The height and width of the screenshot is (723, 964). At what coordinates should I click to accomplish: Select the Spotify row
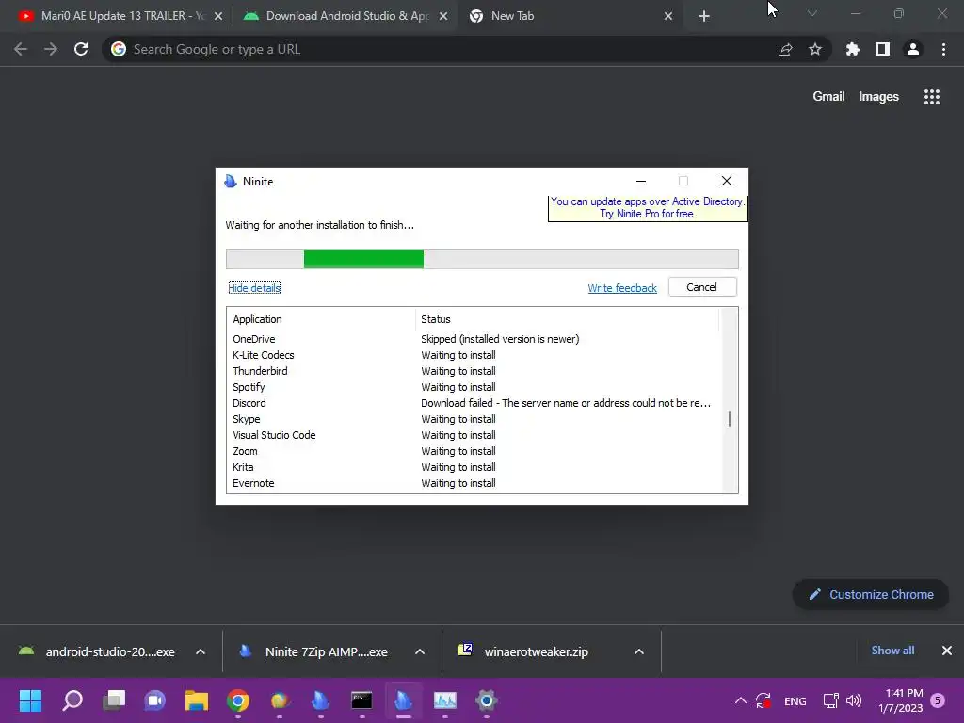(x=474, y=387)
